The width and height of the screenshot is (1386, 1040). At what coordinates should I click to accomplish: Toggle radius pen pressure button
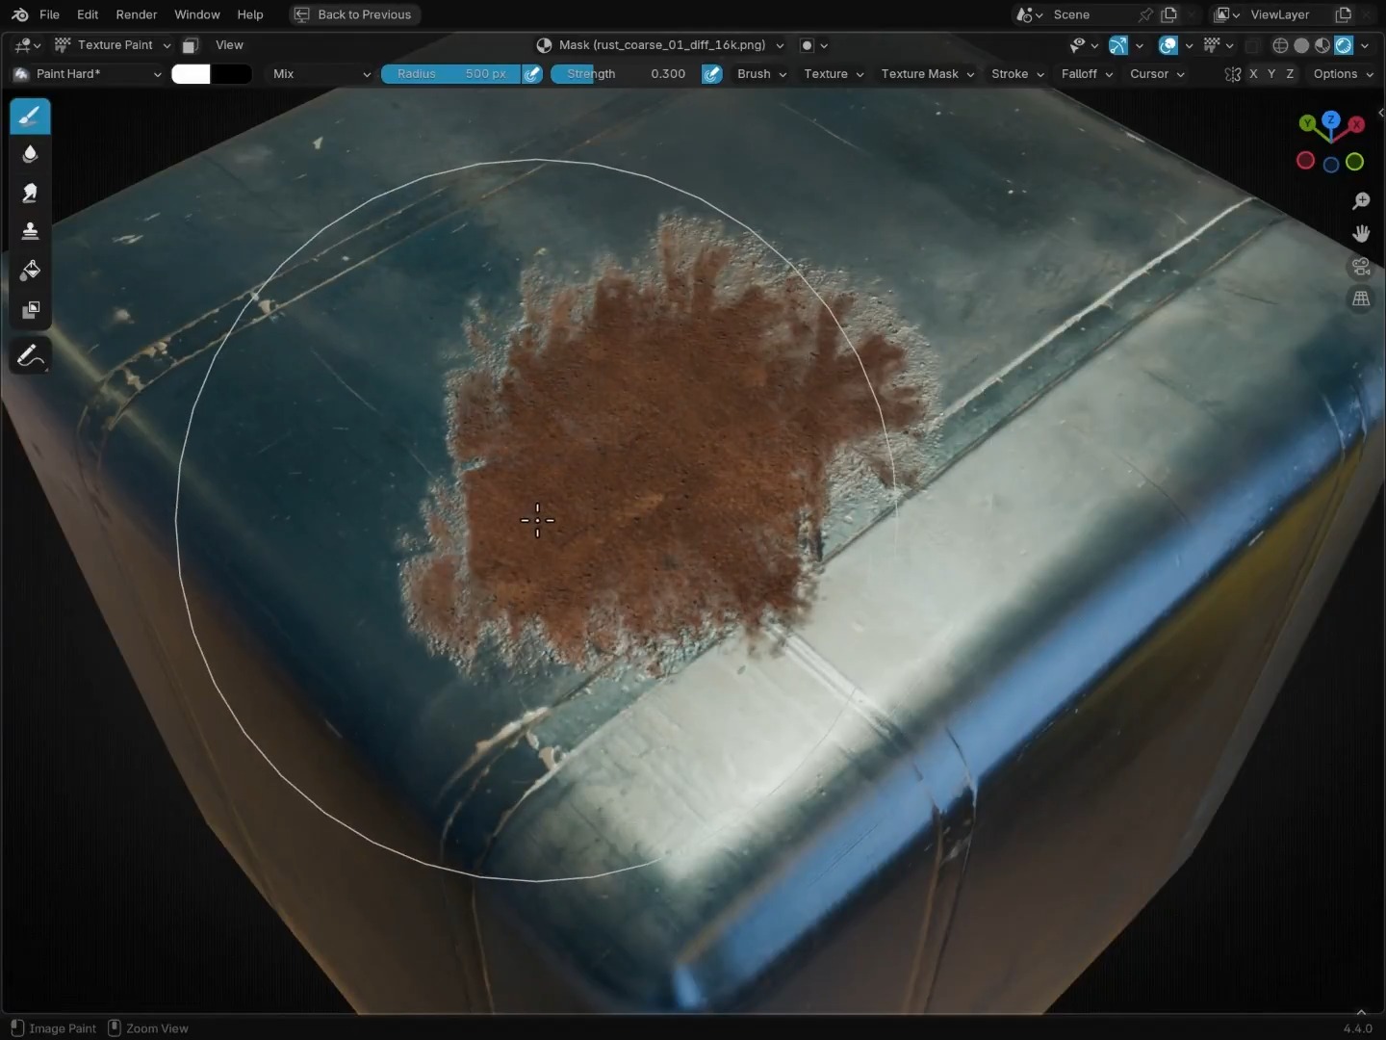532,74
